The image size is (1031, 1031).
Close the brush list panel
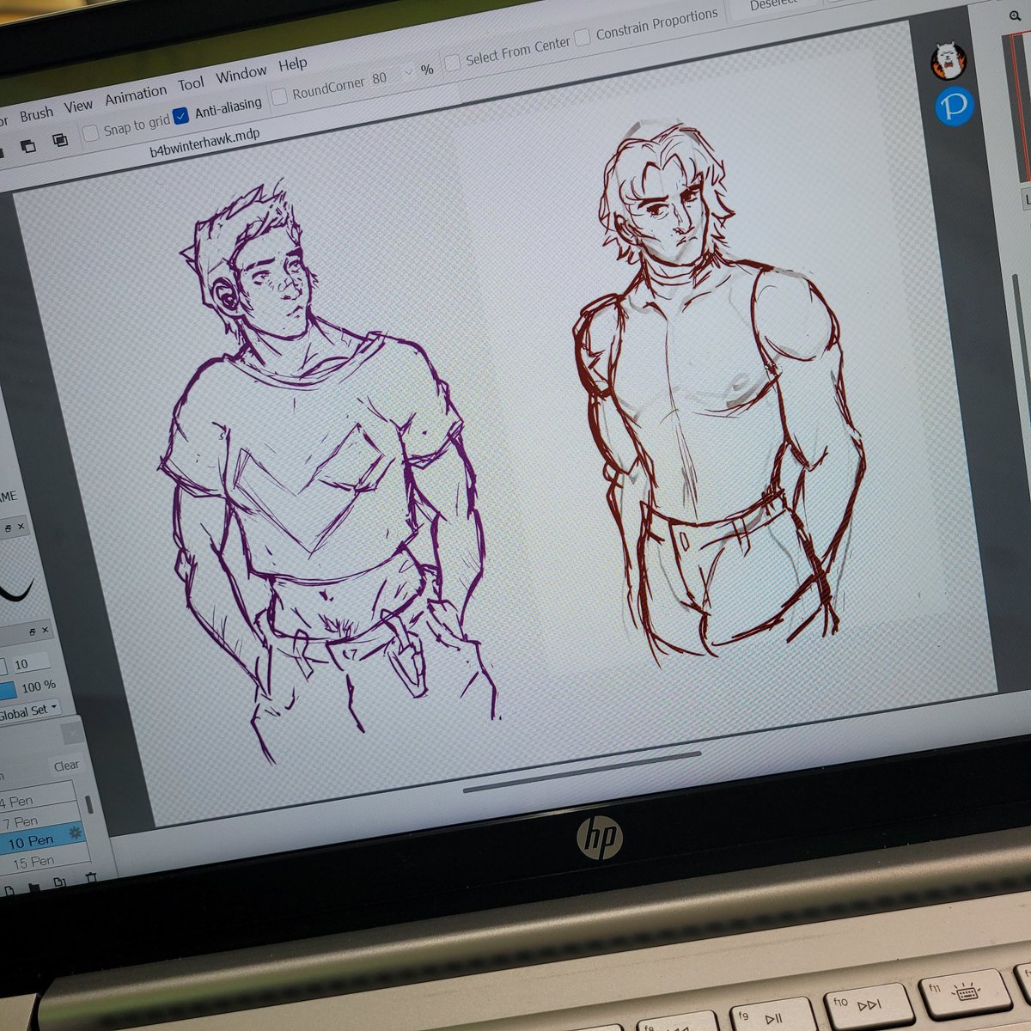tap(72, 733)
